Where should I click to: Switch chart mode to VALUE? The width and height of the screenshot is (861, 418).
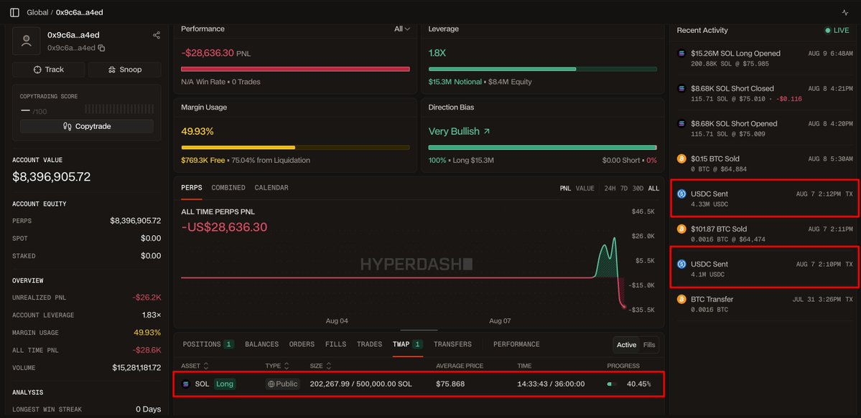tap(585, 188)
